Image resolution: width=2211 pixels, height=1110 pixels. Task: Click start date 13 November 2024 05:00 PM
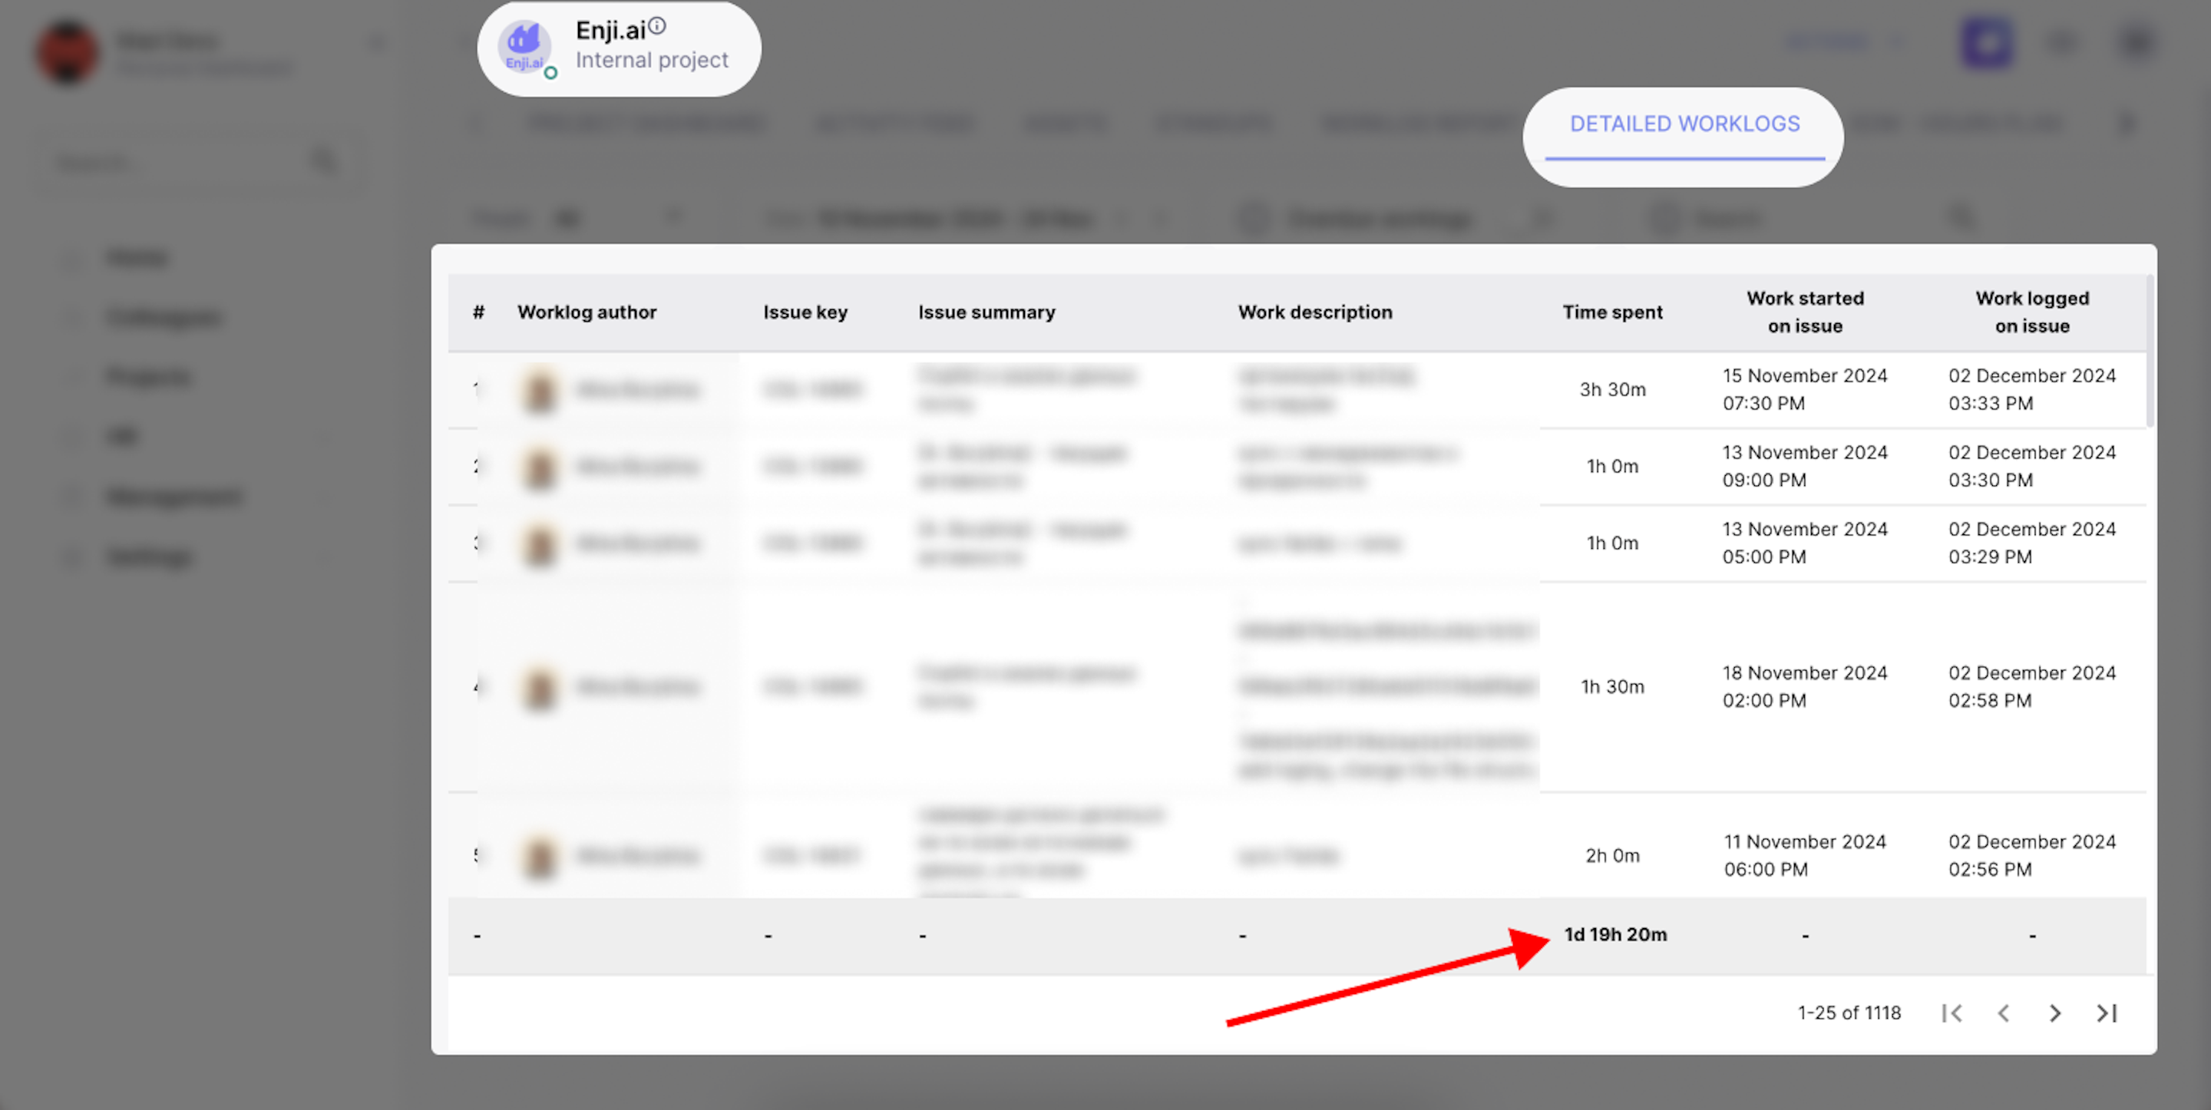[1805, 543]
